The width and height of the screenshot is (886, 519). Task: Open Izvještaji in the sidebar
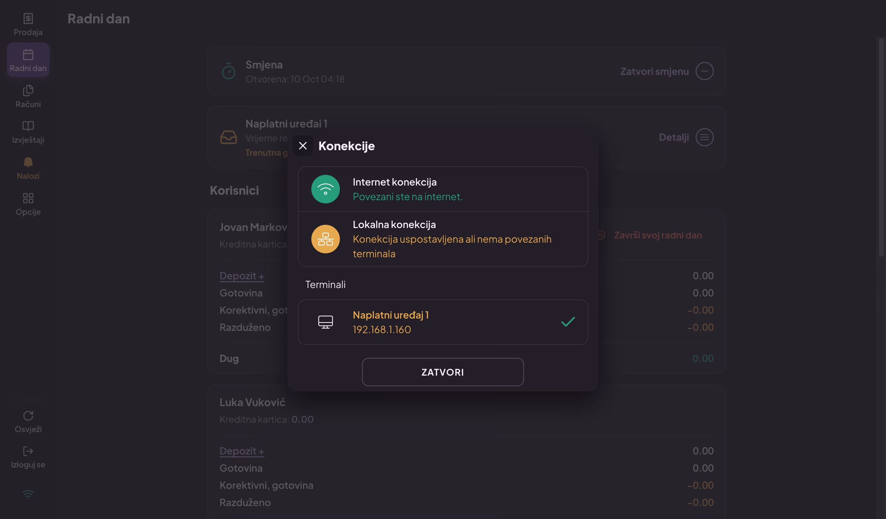point(28,132)
